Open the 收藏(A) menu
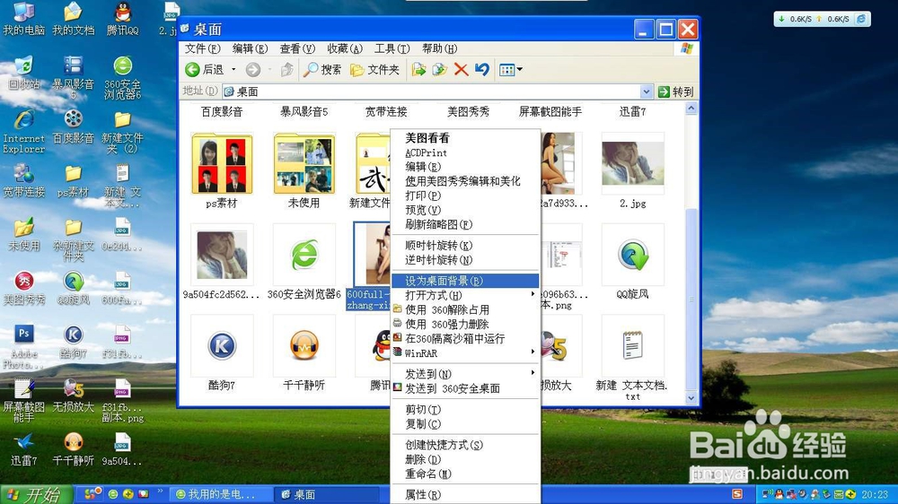This screenshot has height=504, width=898. click(x=345, y=48)
